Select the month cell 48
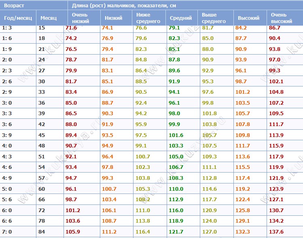 [x=42, y=145]
